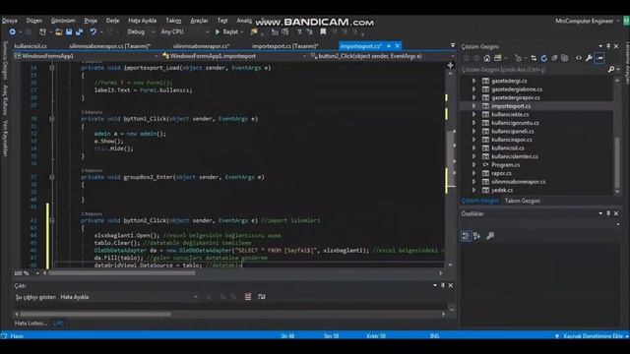Click the Categorized view icon in Özellikler panel
Image resolution: width=630 pixels, height=354 pixels.
pos(466,236)
